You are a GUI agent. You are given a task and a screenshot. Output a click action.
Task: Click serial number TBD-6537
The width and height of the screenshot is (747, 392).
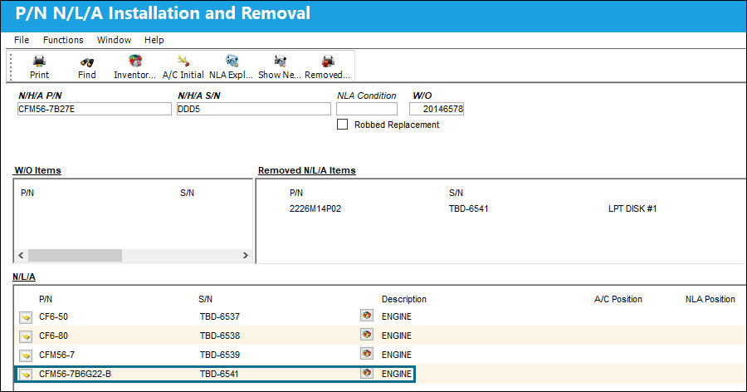tap(220, 316)
